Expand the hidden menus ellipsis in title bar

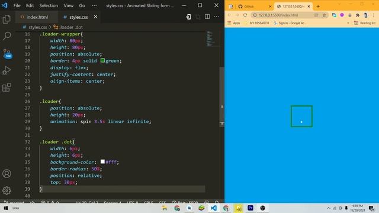(94, 5)
